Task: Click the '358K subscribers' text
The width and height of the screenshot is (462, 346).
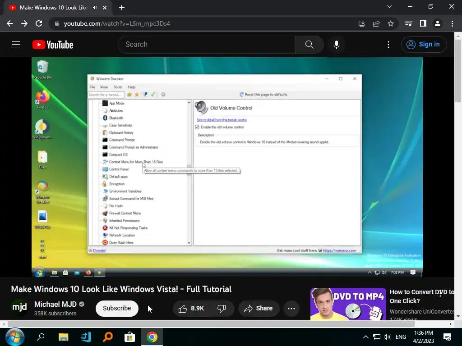Action: (55, 314)
